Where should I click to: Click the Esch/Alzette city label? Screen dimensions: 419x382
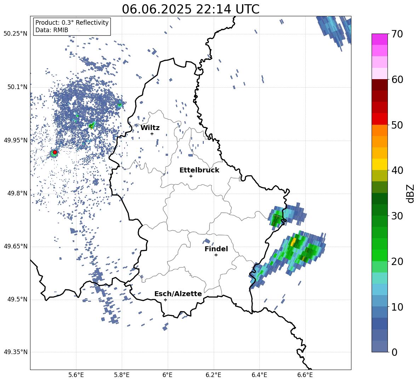178,294
